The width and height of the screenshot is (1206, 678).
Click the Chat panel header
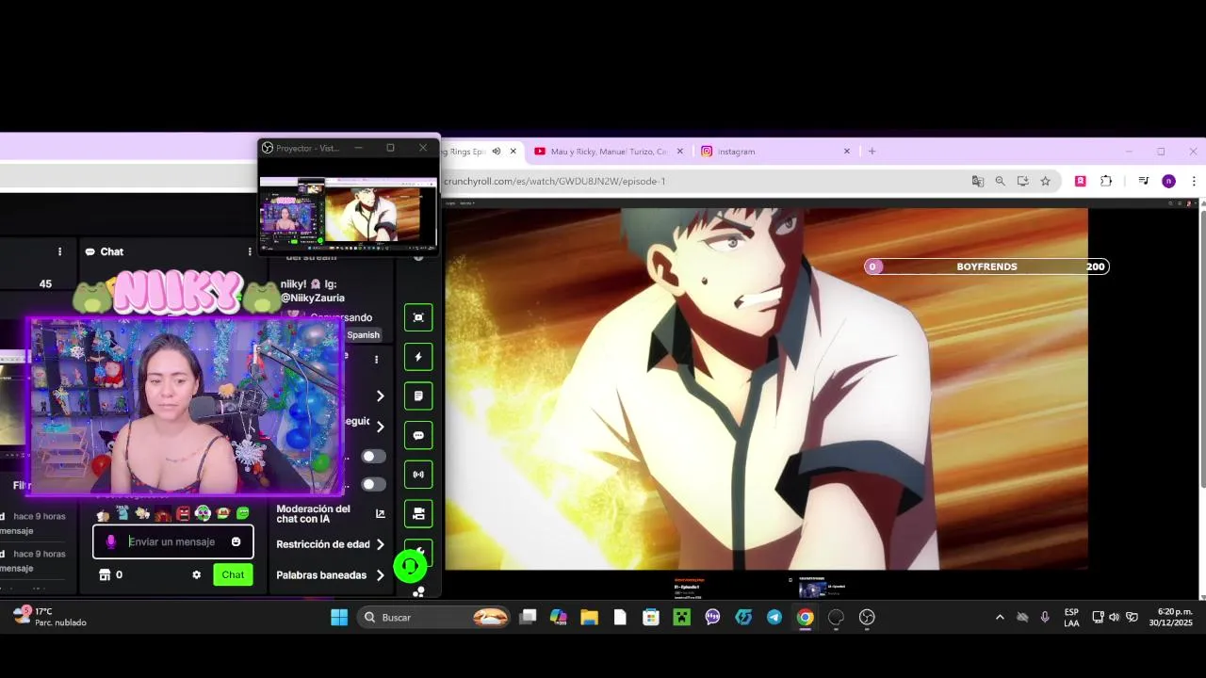(105, 251)
